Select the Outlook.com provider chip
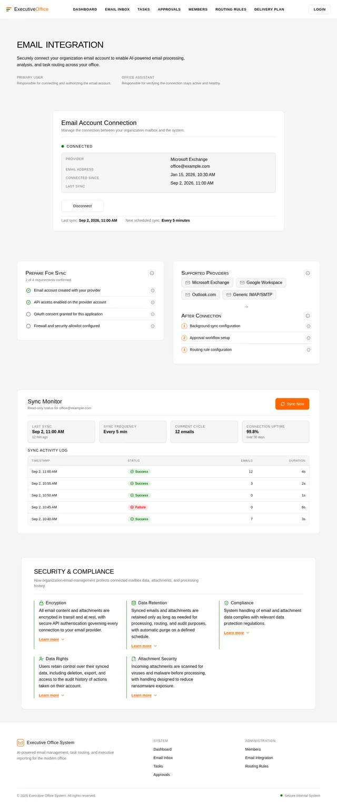This screenshot has height=806, width=337. (x=201, y=295)
